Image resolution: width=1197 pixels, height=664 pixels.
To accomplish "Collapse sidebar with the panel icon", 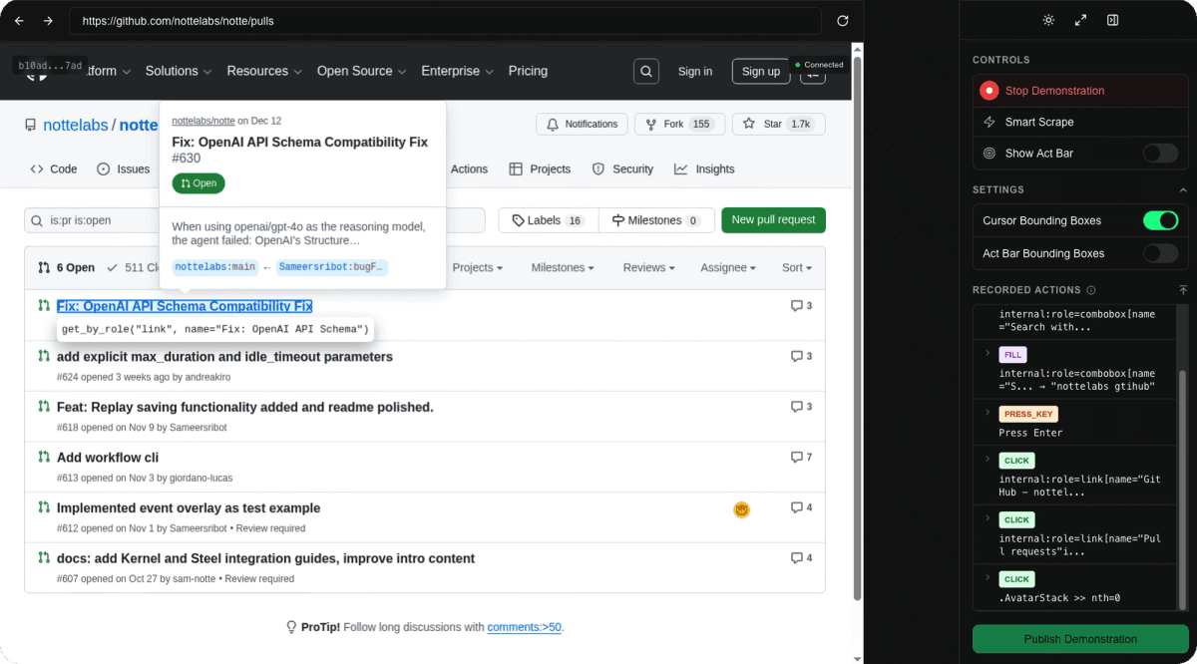I will (1113, 20).
